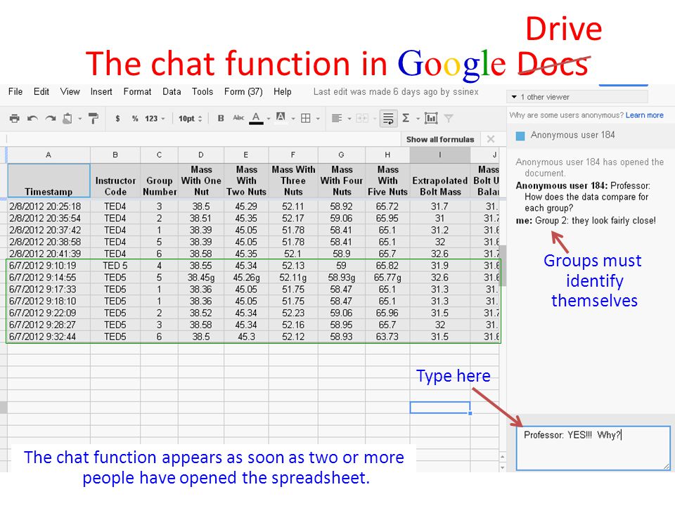Open the Edit menu
The image size is (675, 506).
(41, 91)
